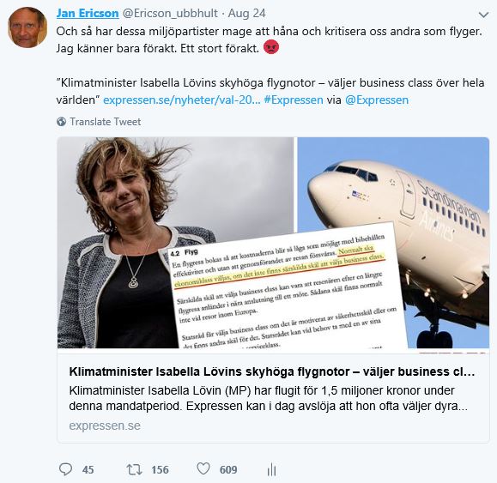The height and width of the screenshot is (483, 497).
Task: Follow the expressen.se/nyheter/val-20... link
Action: click(x=182, y=100)
